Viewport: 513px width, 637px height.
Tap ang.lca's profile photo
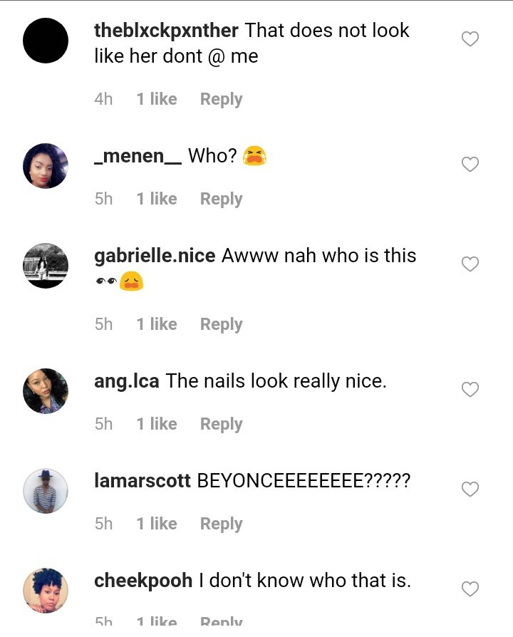(46, 391)
